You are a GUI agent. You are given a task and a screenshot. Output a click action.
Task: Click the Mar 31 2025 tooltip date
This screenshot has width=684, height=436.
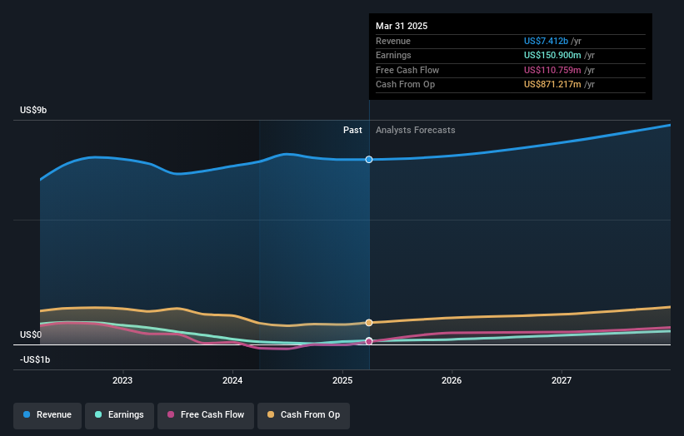coord(402,26)
